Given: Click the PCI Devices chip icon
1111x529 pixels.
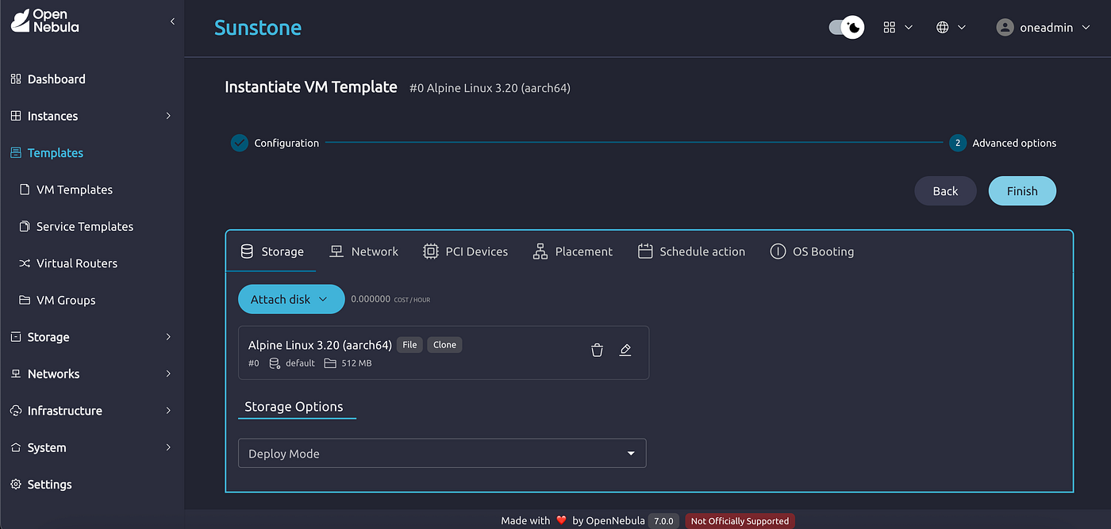Looking at the screenshot, I should [x=431, y=251].
